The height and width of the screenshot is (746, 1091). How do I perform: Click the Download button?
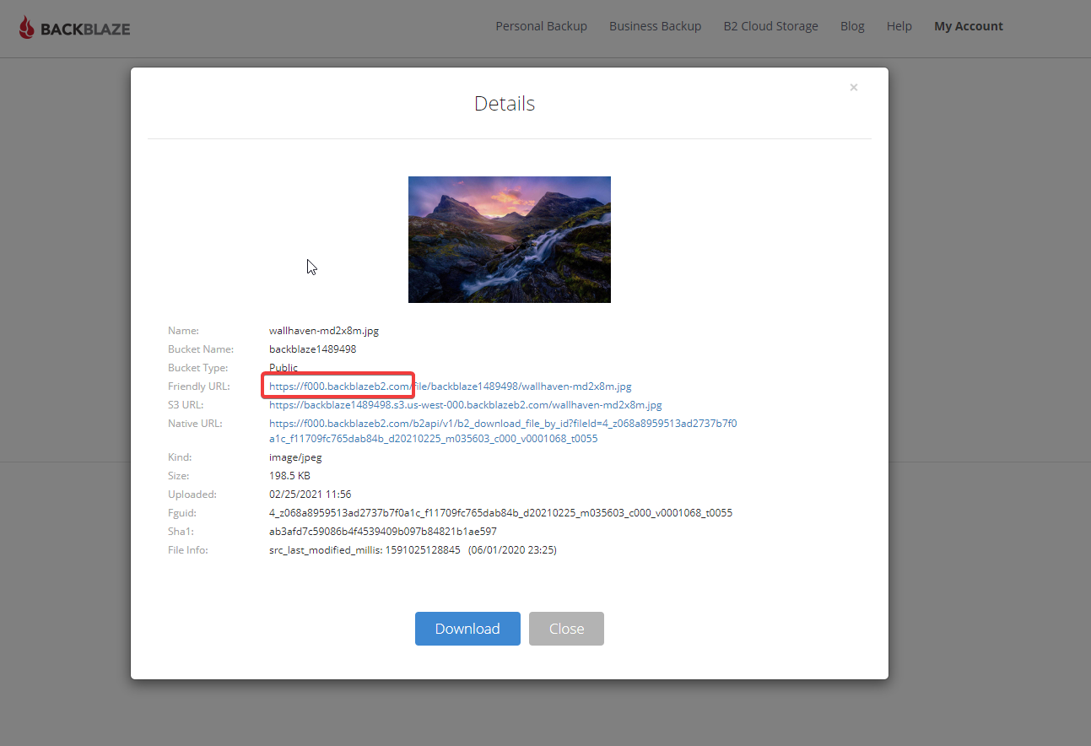(x=467, y=628)
